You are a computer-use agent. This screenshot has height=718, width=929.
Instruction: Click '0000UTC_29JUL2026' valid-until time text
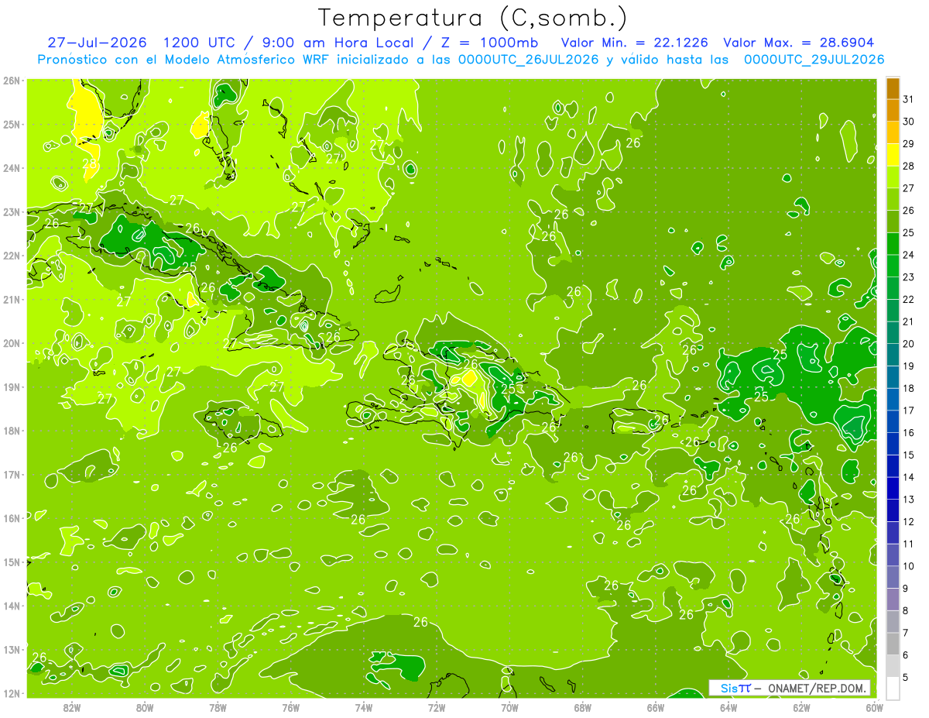tap(814, 60)
